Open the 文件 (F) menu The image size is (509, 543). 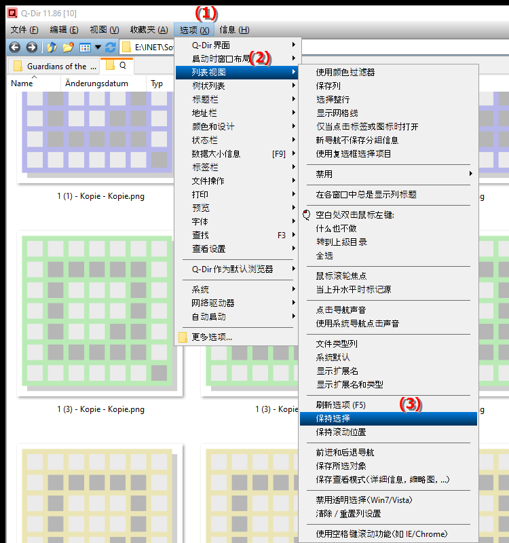24,30
